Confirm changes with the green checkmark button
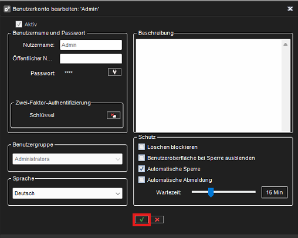This screenshot has width=298, height=238. (x=141, y=220)
